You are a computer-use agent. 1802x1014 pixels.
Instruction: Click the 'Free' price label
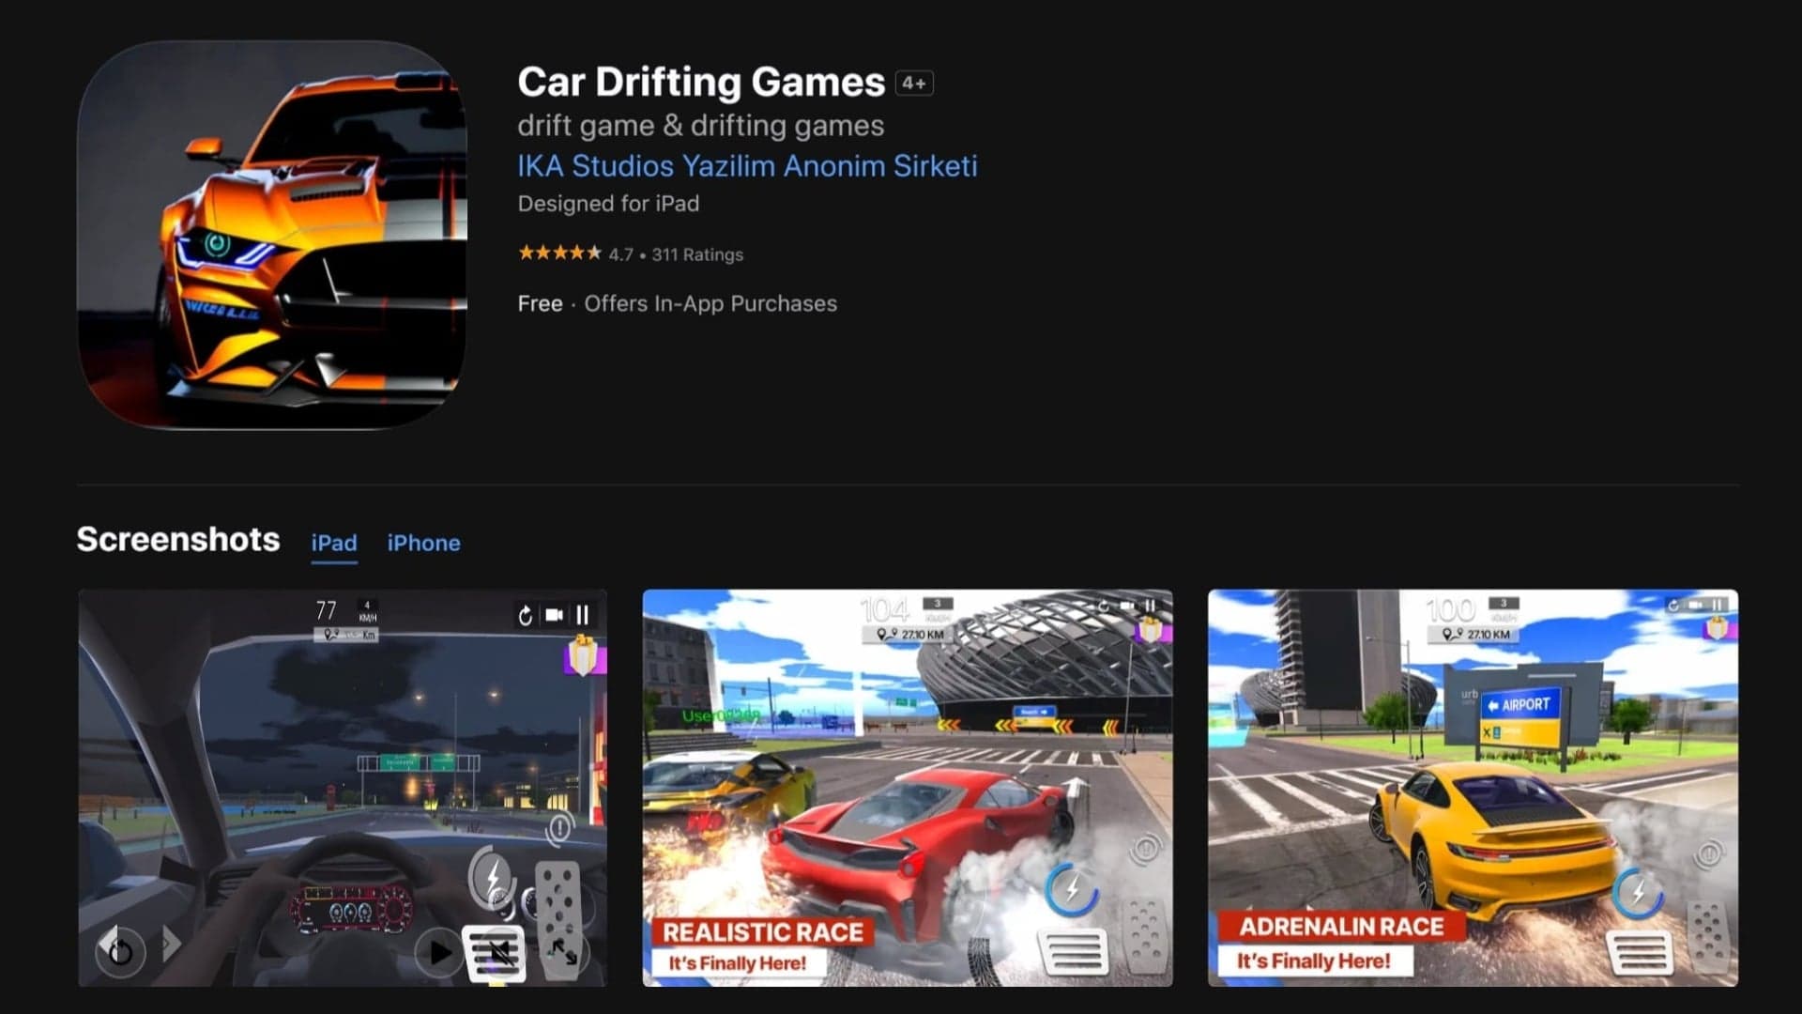click(540, 303)
